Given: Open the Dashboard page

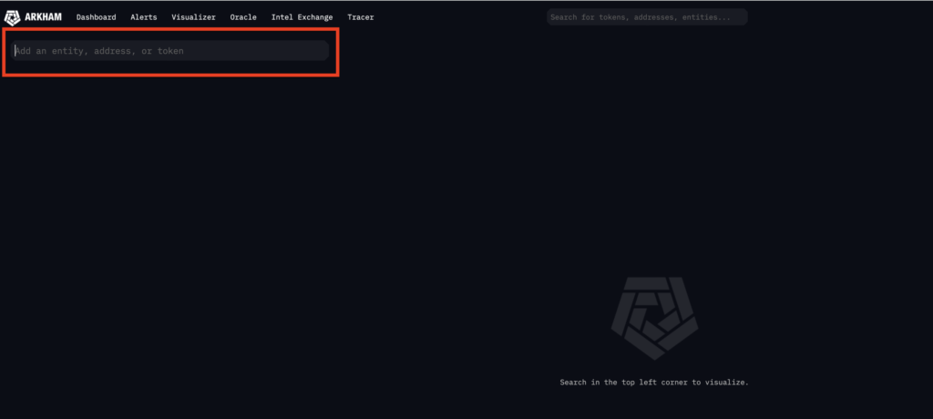Looking at the screenshot, I should click(x=96, y=17).
